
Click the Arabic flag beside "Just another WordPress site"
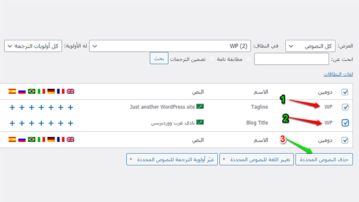point(200,106)
